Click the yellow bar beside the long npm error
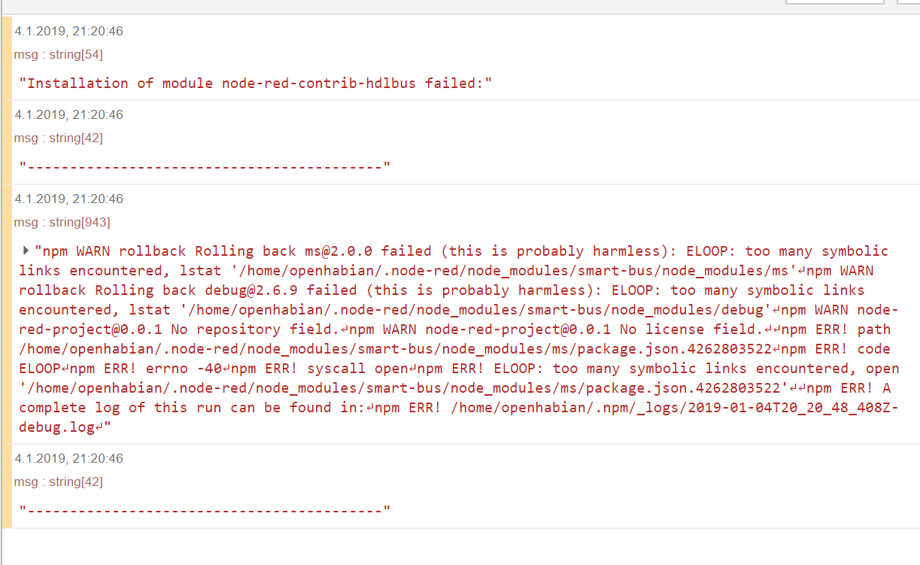Screen dimensions: 920x565 click(x=6, y=316)
